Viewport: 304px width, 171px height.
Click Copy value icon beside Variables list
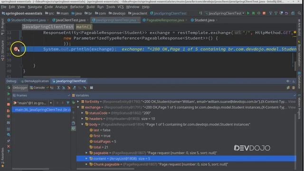click(74, 123)
